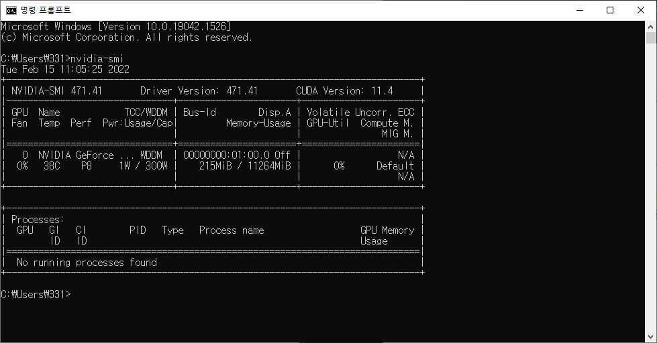This screenshot has width=657, height=343.
Task: Click 'NVIDIA GeForce ...' GPU name
Action: [86, 155]
